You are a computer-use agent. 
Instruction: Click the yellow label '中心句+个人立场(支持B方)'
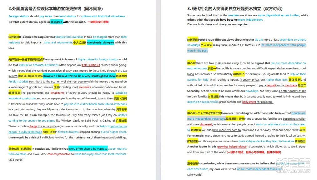(x=204, y=113)
